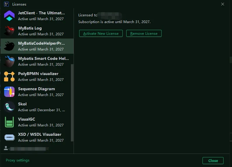232x167 pixels.
Task: Choose the PolyBPMN visualizer list entry
Action: 37,76
